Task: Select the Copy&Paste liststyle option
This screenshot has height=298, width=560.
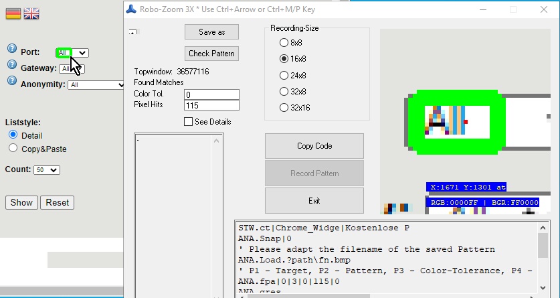Action: pos(13,149)
